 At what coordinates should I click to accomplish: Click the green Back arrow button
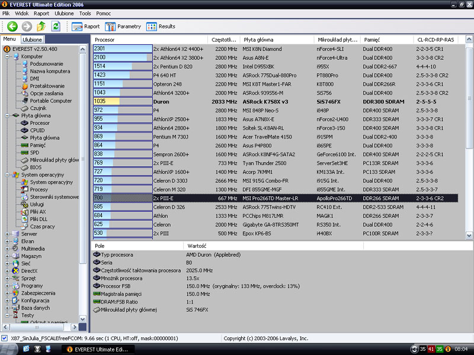[x=12, y=27]
